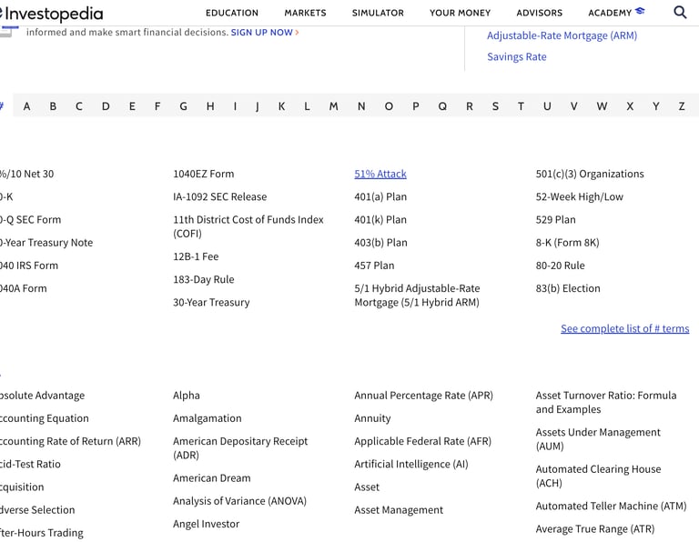The height and width of the screenshot is (542, 699).
Task: Jump to letter M terms
Action: (333, 106)
